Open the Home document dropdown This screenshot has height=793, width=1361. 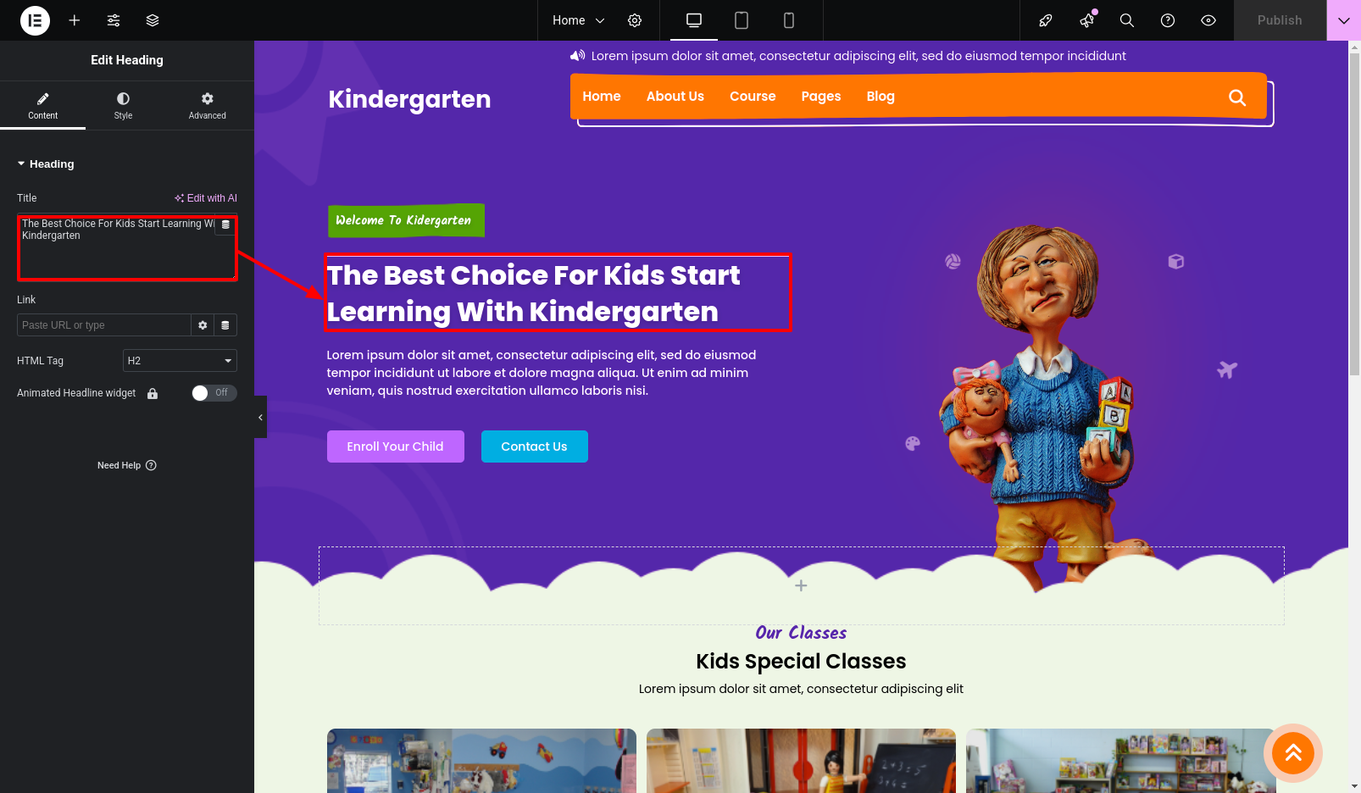(x=579, y=20)
